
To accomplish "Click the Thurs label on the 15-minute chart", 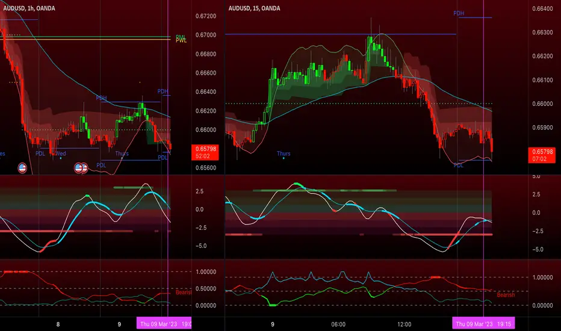I will pyautogui.click(x=284, y=153).
